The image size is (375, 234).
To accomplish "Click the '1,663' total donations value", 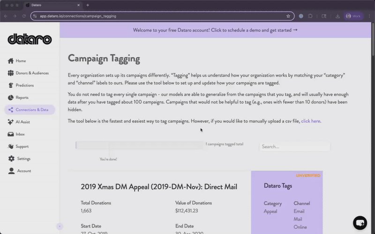I will 86,211.
